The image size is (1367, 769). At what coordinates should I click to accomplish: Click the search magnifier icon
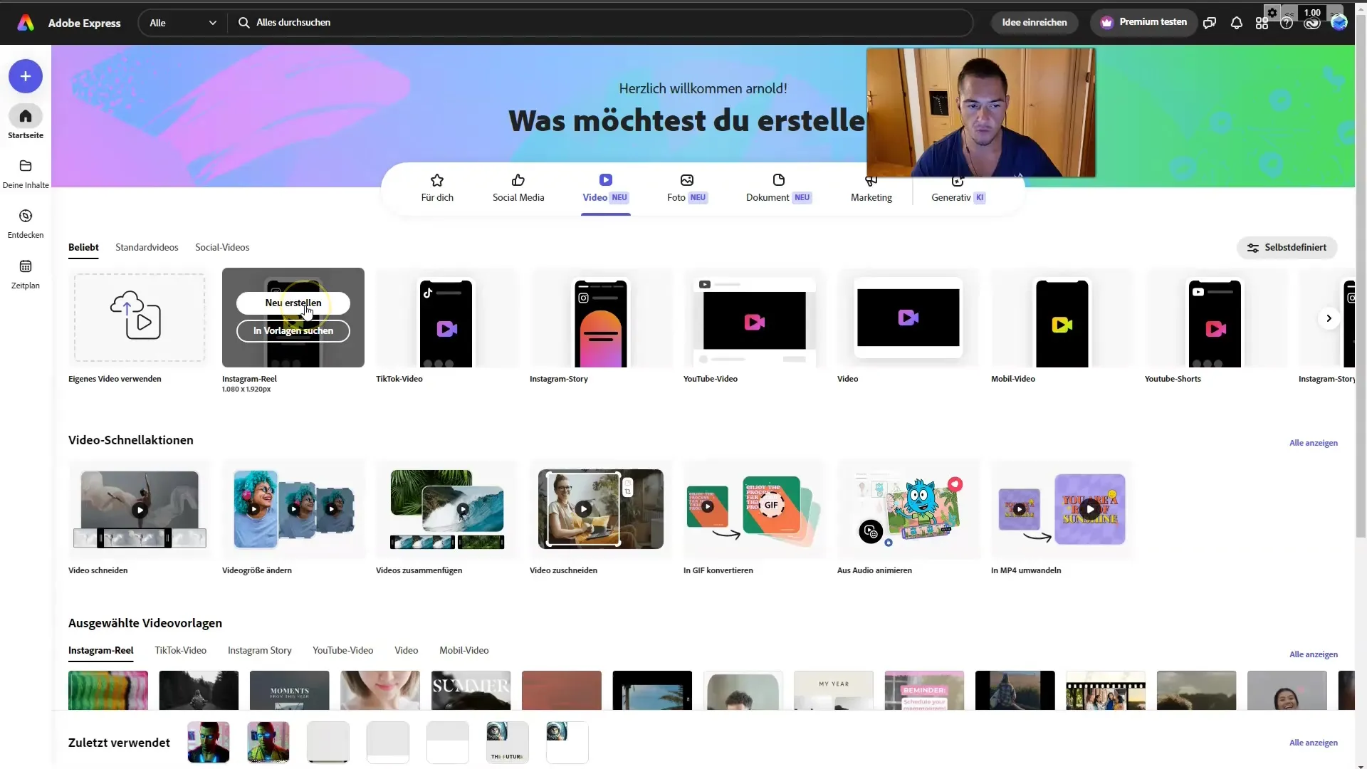click(x=243, y=23)
